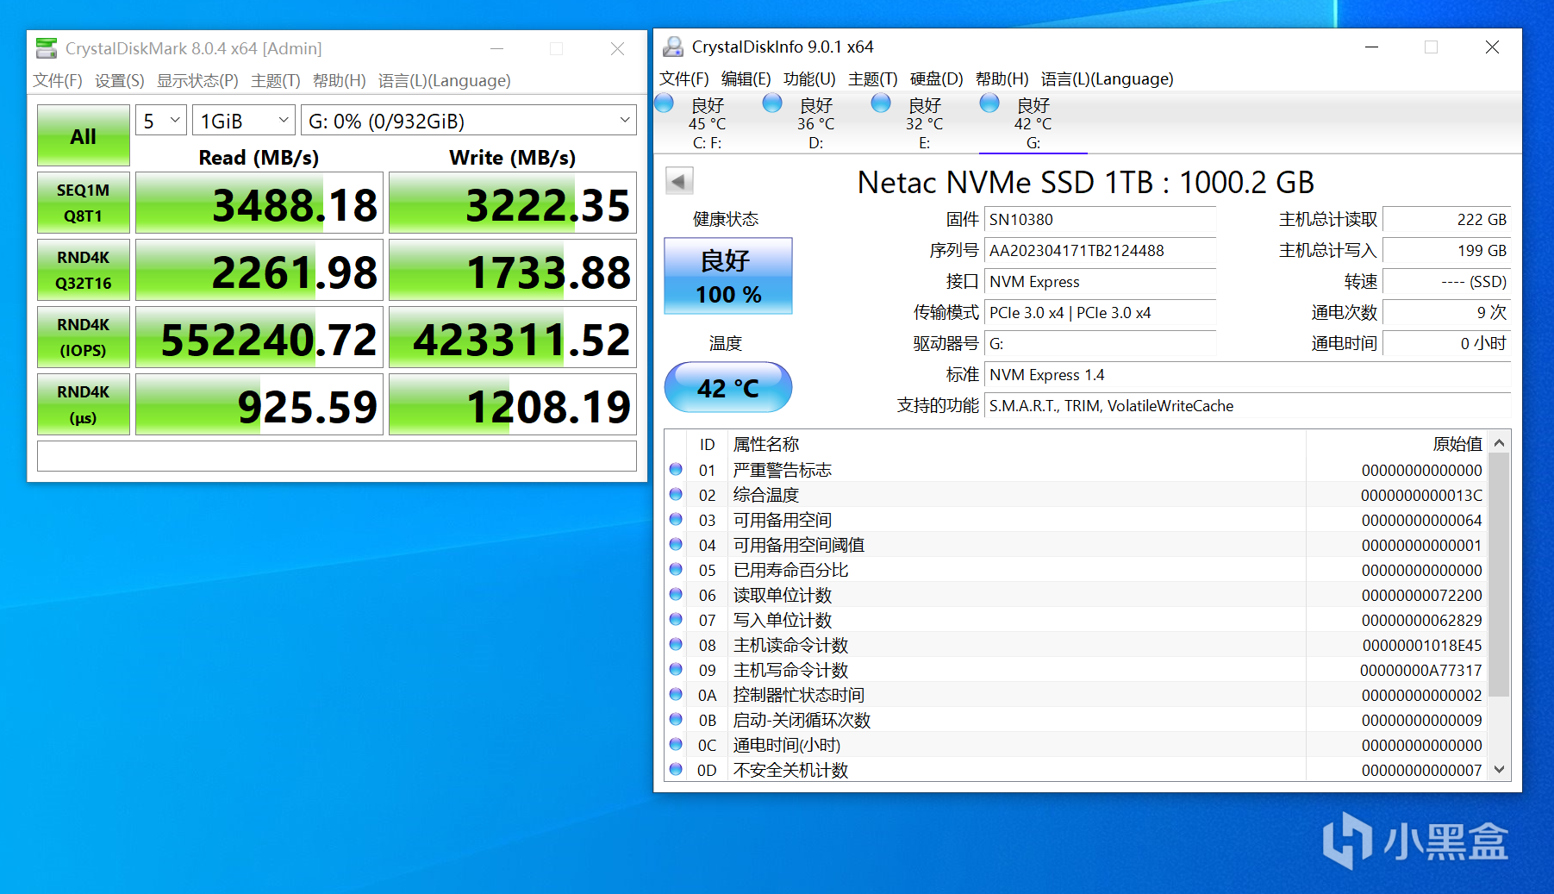Click status orb for attribute 02 综合温度
The width and height of the screenshot is (1554, 894).
pos(677,495)
